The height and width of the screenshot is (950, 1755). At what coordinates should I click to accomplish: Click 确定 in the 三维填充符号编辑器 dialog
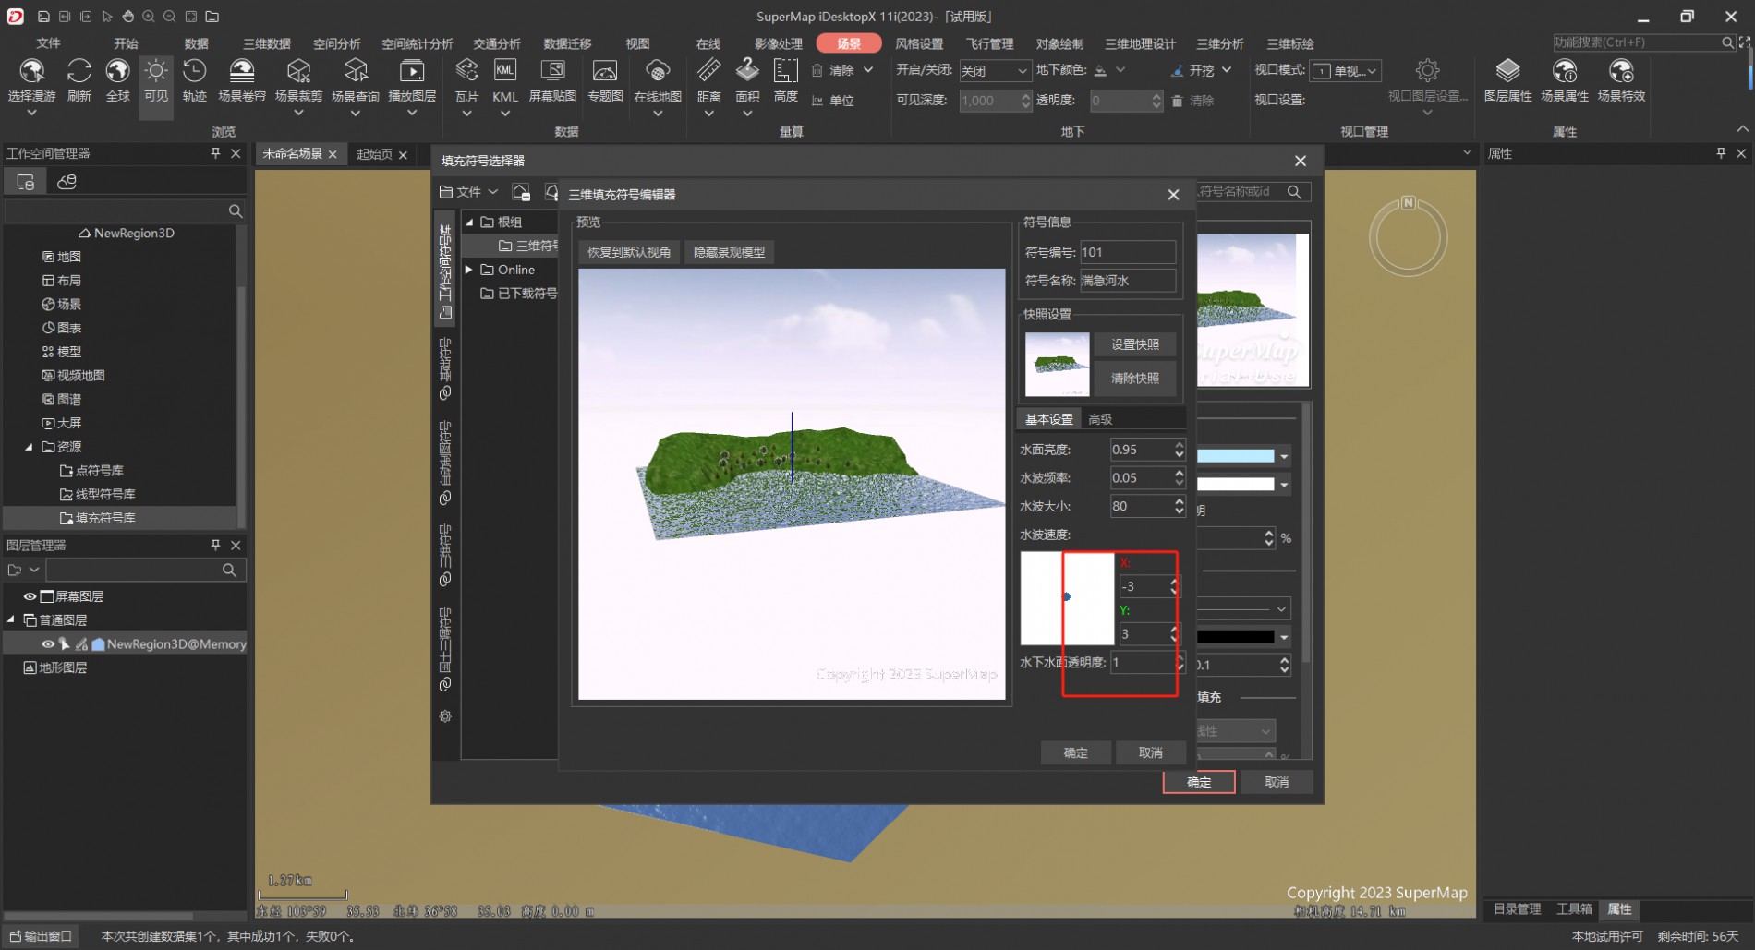pyautogui.click(x=1075, y=753)
